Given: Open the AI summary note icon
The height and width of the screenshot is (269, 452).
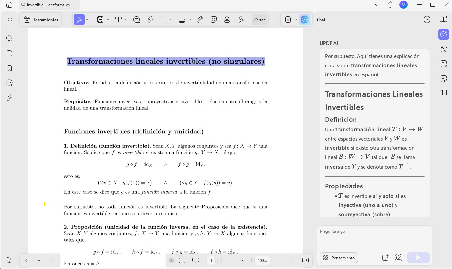Looking at the screenshot, I should tap(444, 79).
